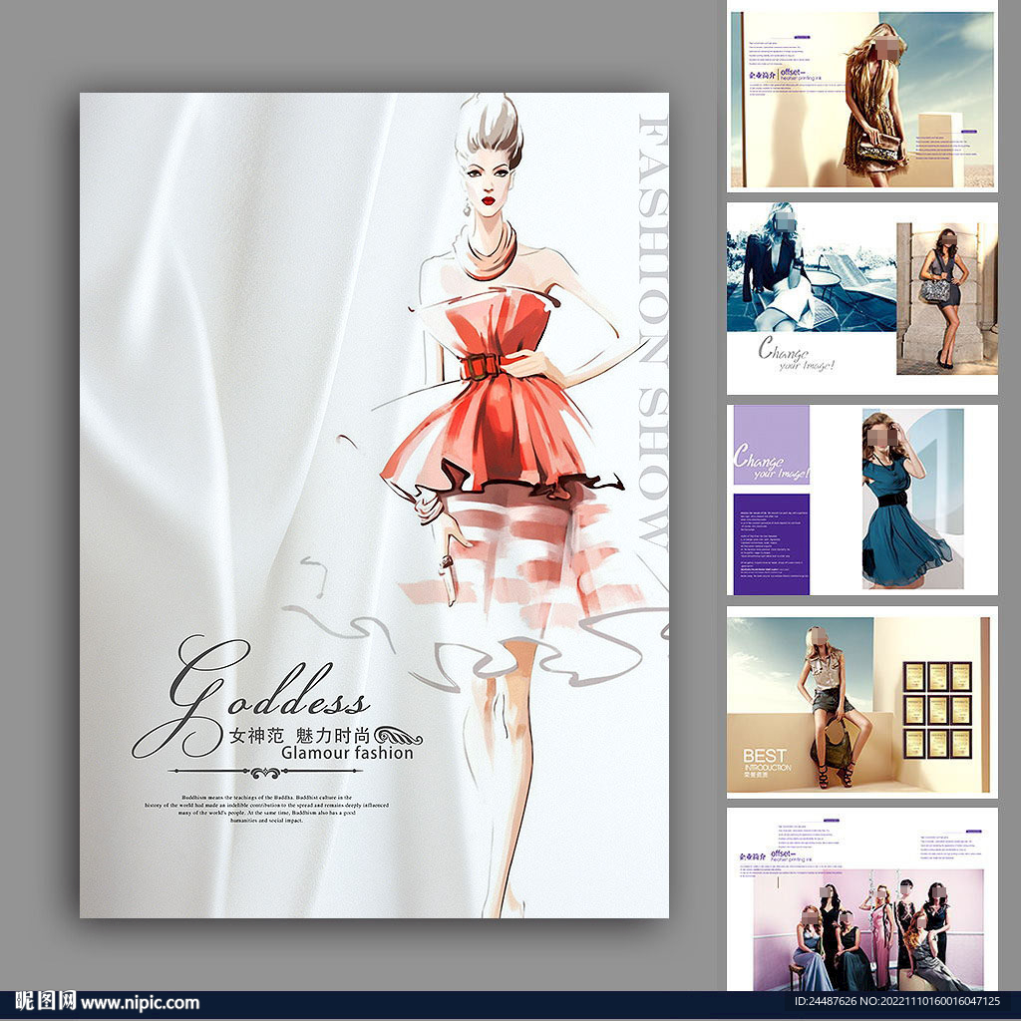Open the blue-tinted photo of the woman in a blazer
Screen dimensions: 1021x1021
click(x=812, y=267)
